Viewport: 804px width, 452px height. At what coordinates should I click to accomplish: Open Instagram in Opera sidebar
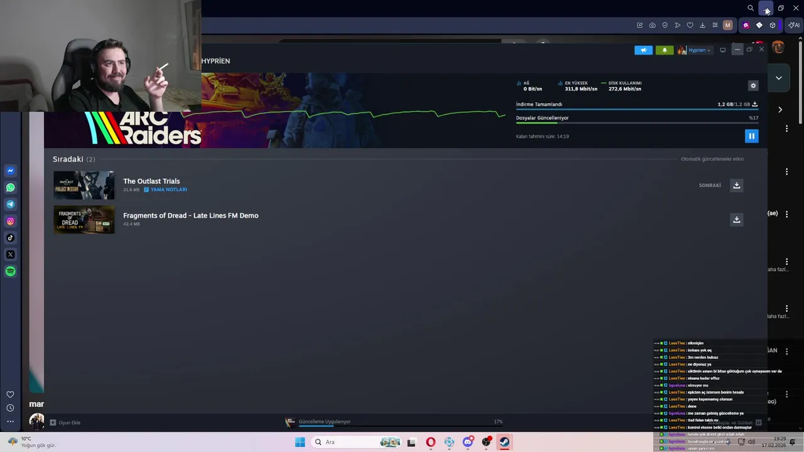[10, 221]
